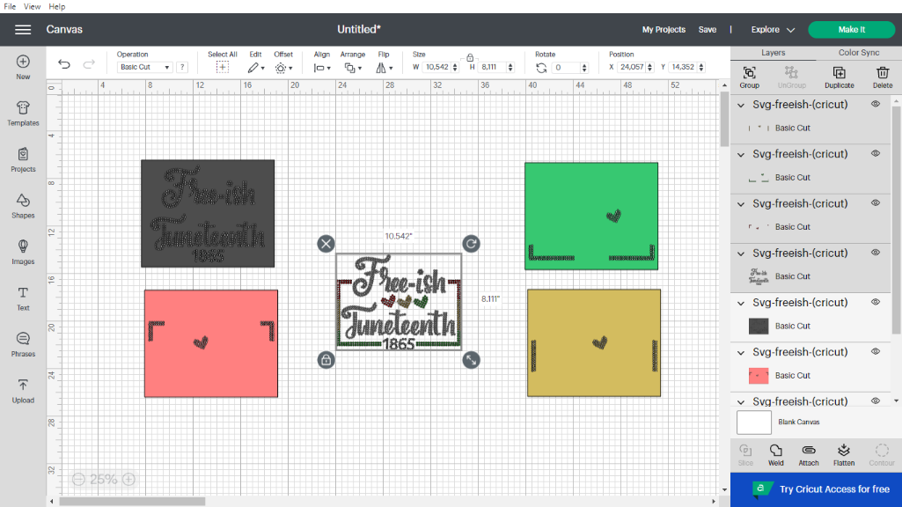Open the View menu
Screen dimensions: 902x507
point(32,6)
